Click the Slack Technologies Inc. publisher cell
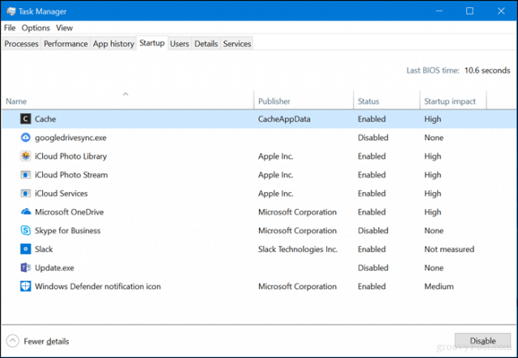 (298, 249)
